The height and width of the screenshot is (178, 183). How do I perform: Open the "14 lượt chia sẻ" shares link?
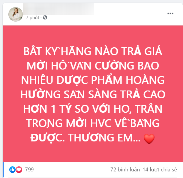coord(160,170)
